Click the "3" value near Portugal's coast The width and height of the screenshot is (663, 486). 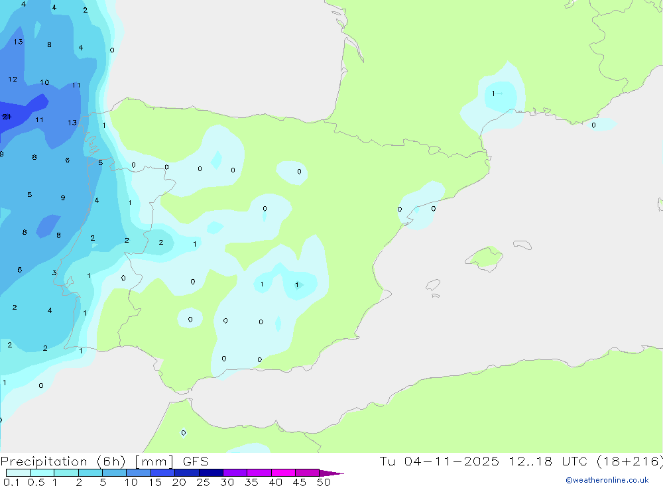[54, 273]
